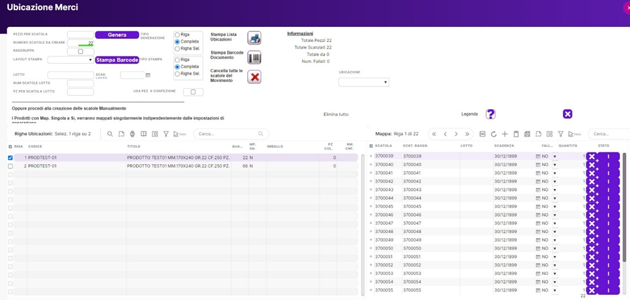Open Fallato dropdown for scatola 3700054

click(555, 282)
